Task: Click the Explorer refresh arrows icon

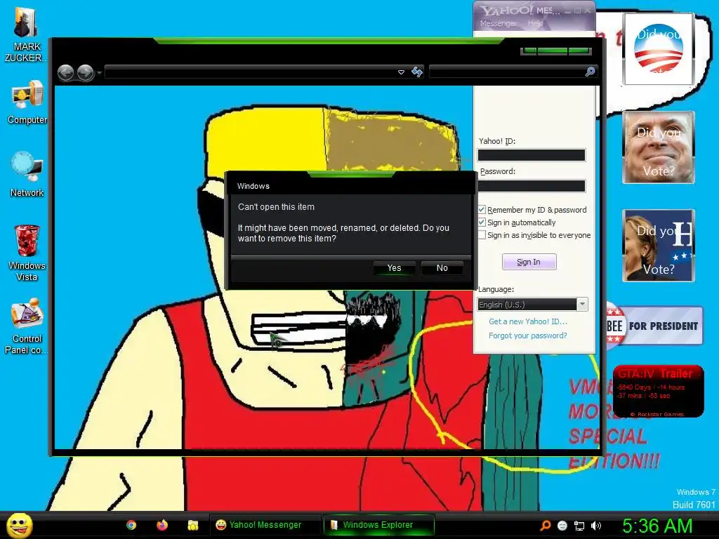Action: click(x=417, y=72)
